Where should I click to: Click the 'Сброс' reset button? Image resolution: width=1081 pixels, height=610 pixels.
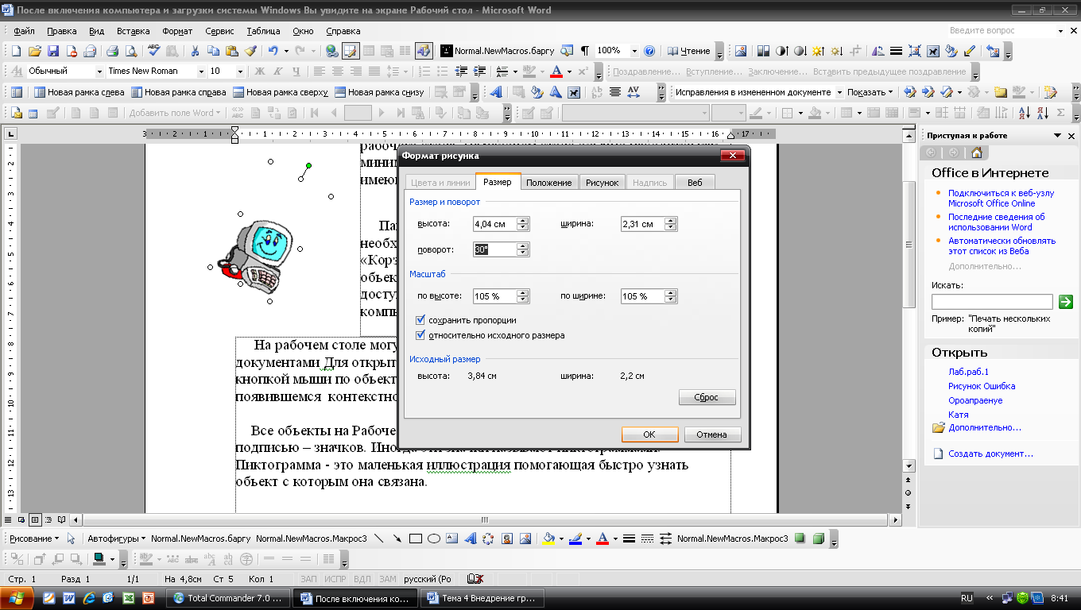point(707,397)
